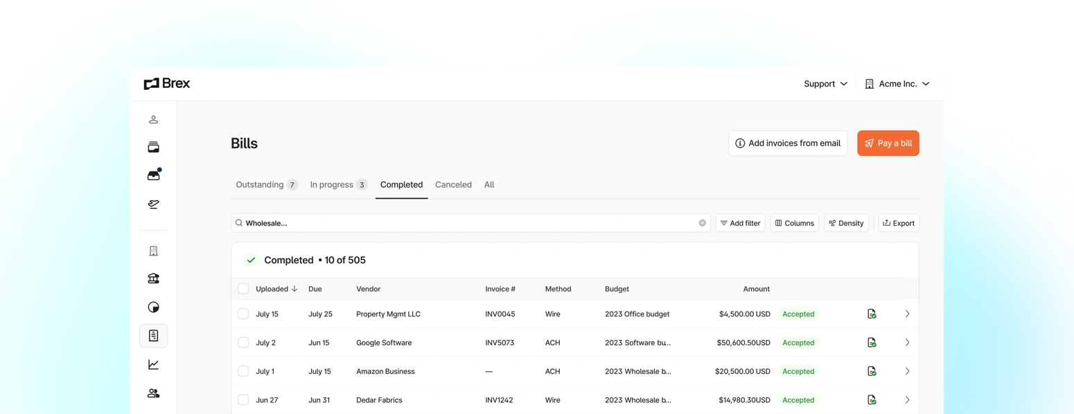Clear the Wholesale search text

coord(702,223)
